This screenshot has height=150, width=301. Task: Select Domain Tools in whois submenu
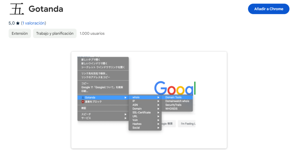pyautogui.click(x=177, y=97)
